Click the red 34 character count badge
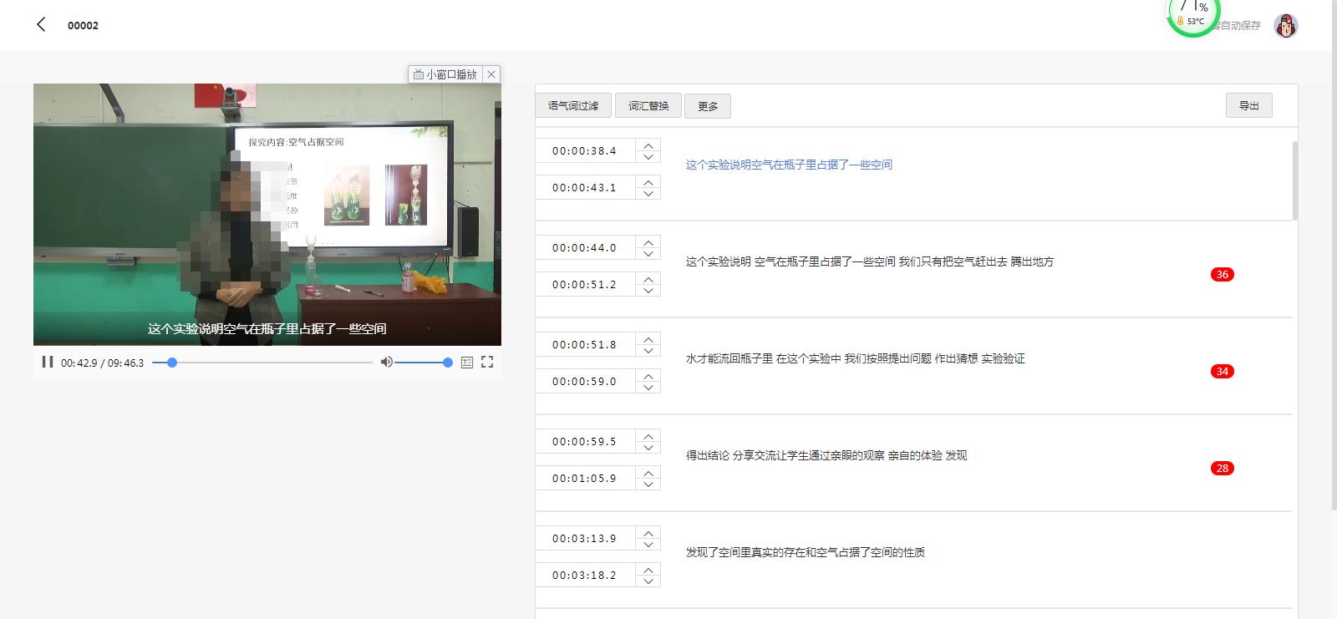The height and width of the screenshot is (619, 1337). click(1222, 371)
